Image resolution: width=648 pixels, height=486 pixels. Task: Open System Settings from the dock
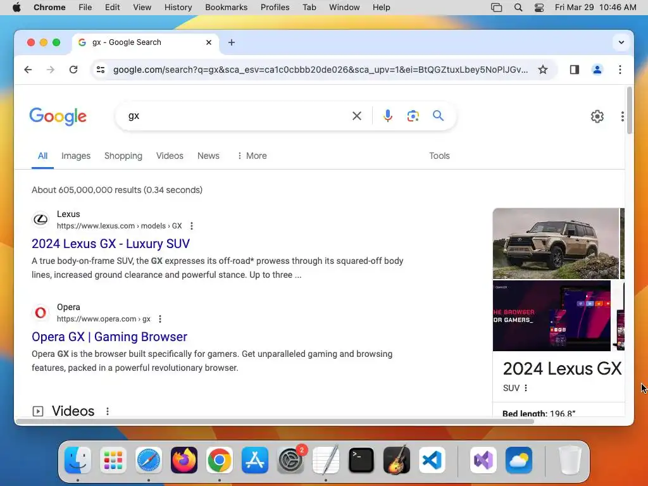point(290,460)
